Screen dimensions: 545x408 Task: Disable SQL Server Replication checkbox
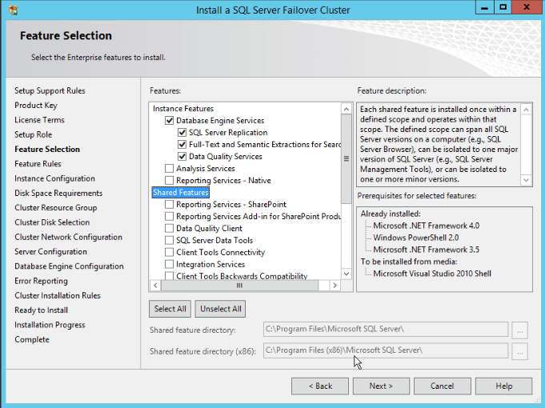click(182, 133)
